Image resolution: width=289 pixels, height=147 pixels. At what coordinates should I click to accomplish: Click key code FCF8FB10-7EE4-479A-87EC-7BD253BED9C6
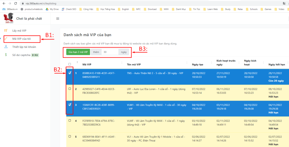tap(99, 122)
